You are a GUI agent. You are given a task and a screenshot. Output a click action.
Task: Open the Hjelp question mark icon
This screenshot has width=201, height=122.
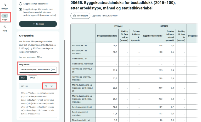click(x=5, y=27)
